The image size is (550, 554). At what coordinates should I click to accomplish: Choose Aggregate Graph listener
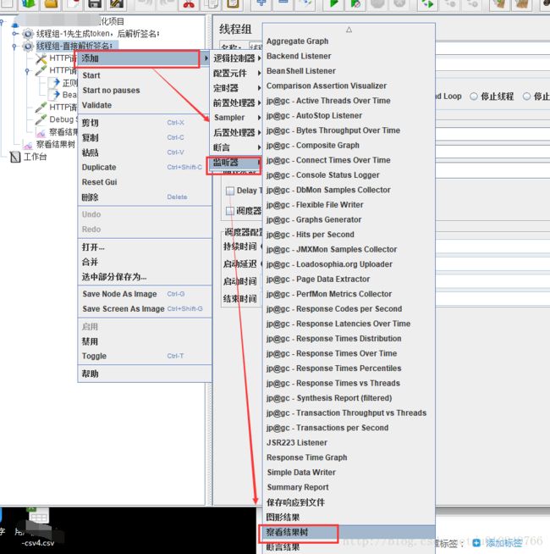(349, 42)
